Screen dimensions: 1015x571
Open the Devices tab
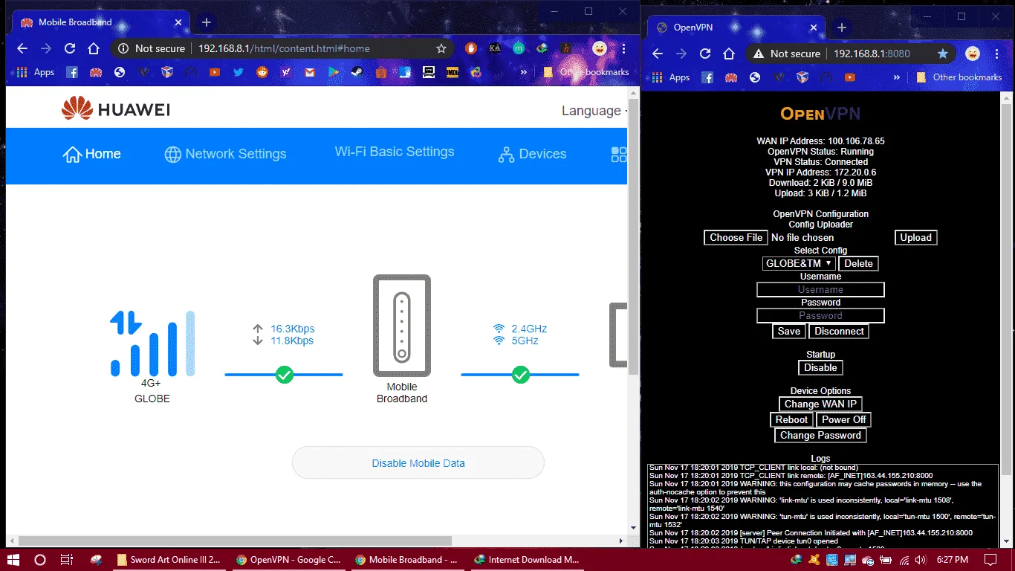[x=532, y=154]
